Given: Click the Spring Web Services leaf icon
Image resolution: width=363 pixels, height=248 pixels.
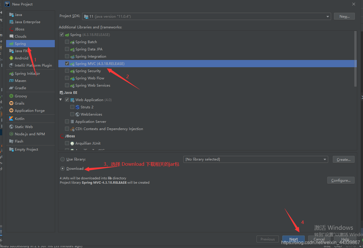Looking at the screenshot, I should [72, 85].
